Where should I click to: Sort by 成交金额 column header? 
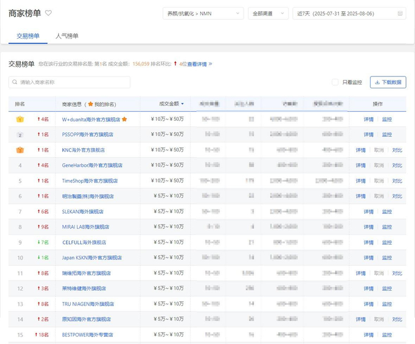pyautogui.click(x=171, y=104)
